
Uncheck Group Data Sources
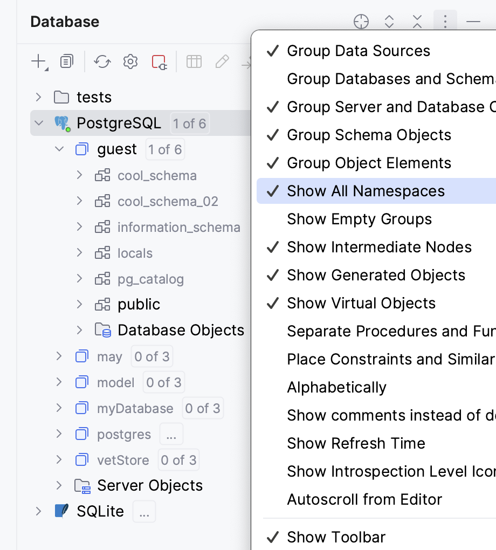pyautogui.click(x=359, y=51)
